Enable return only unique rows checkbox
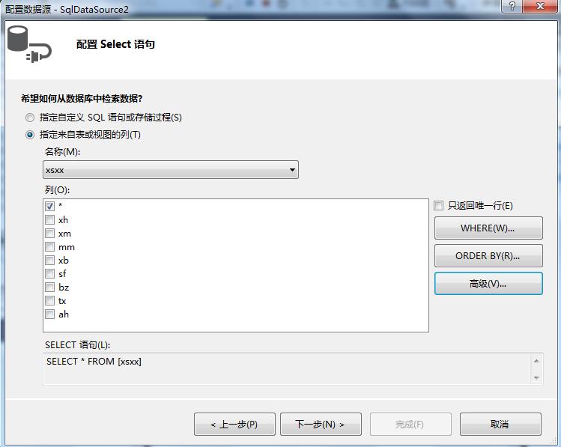Viewport: 561px width, 447px height. pyautogui.click(x=439, y=206)
